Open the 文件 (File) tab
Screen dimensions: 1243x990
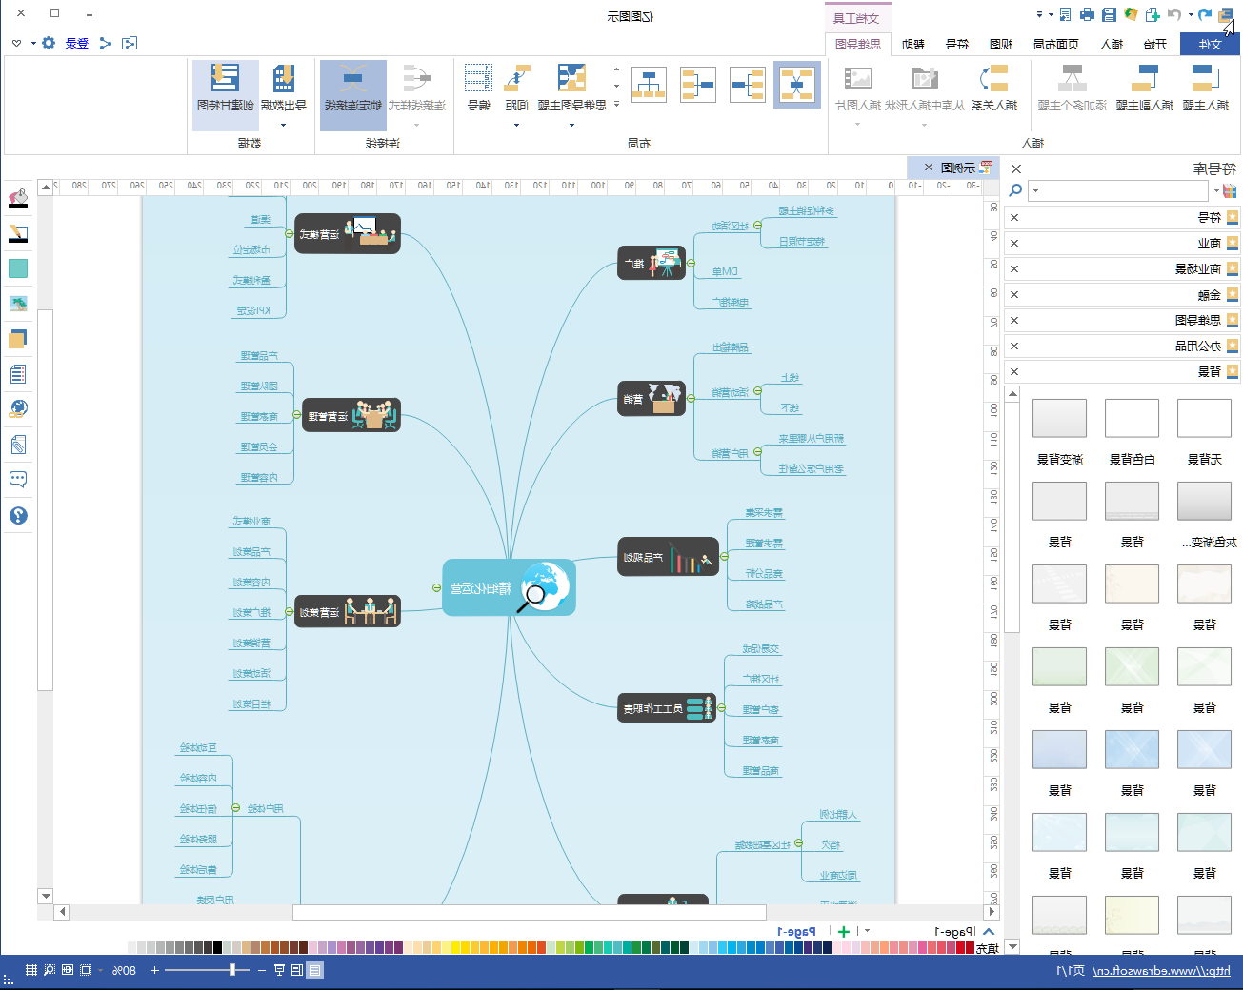point(1210,44)
